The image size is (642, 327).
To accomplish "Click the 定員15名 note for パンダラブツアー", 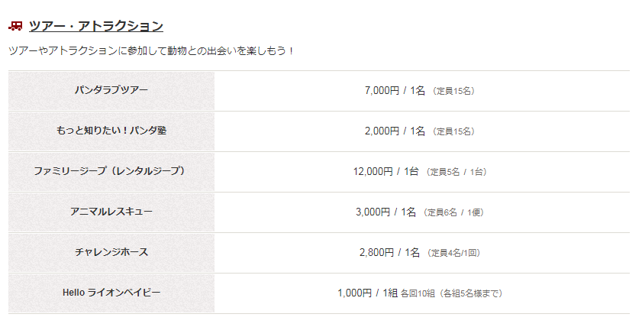I will [453, 91].
